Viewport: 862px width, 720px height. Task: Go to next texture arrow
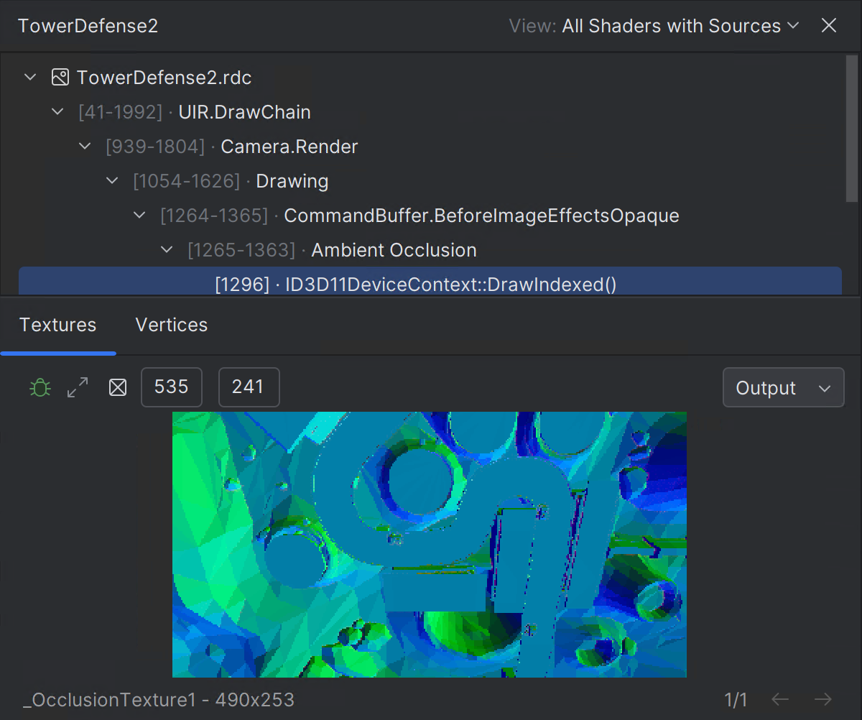pos(823,699)
